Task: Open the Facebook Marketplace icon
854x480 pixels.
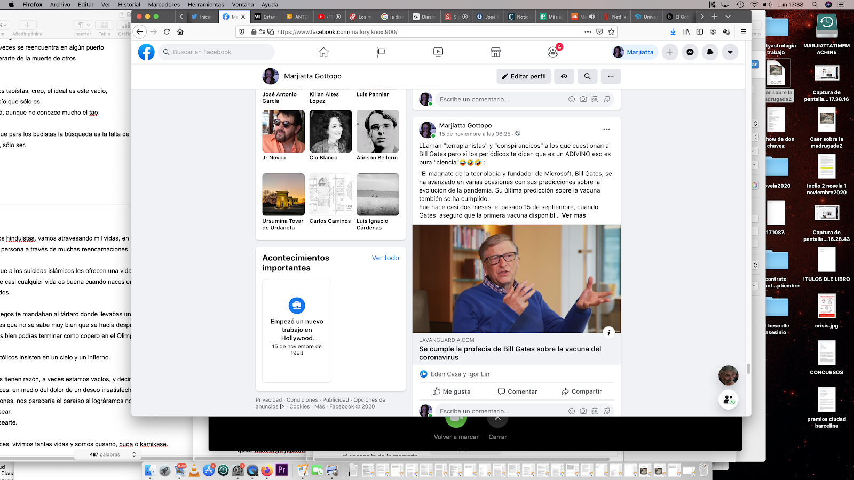Action: (495, 52)
